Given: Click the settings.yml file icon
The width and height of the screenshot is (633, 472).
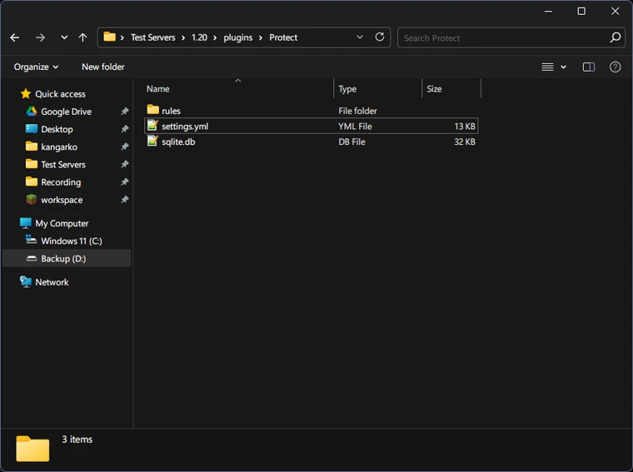Looking at the screenshot, I should click(x=152, y=126).
